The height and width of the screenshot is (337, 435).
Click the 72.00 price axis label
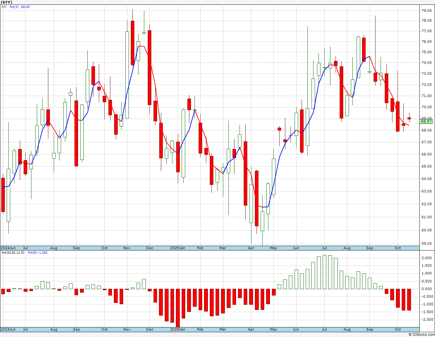426,85
